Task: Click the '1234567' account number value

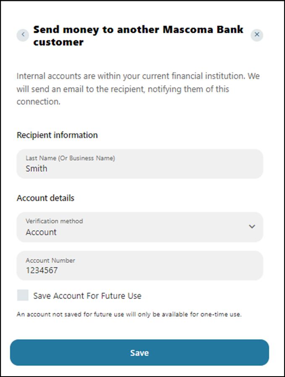Action: click(42, 270)
